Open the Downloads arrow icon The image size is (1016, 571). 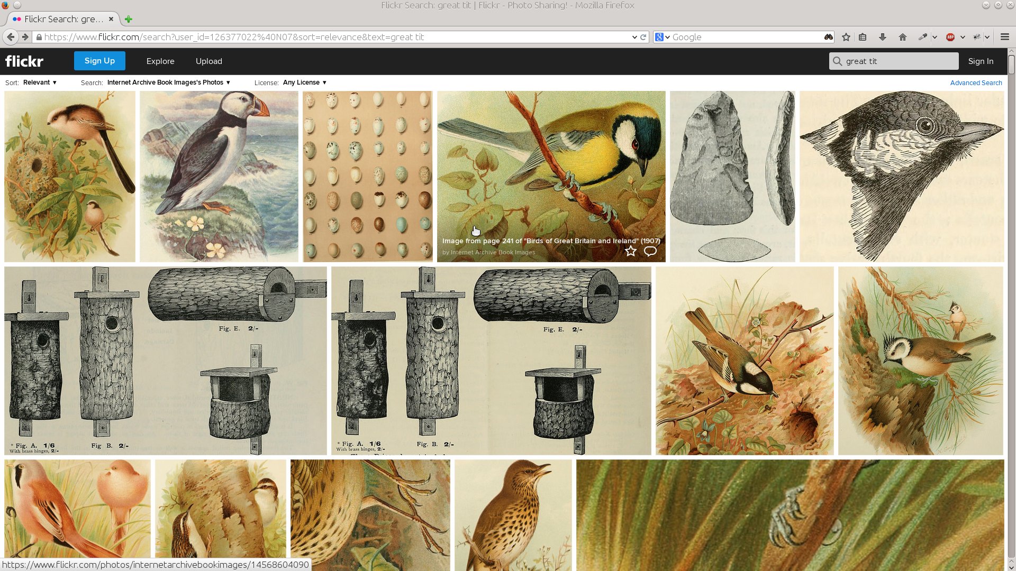click(x=882, y=37)
